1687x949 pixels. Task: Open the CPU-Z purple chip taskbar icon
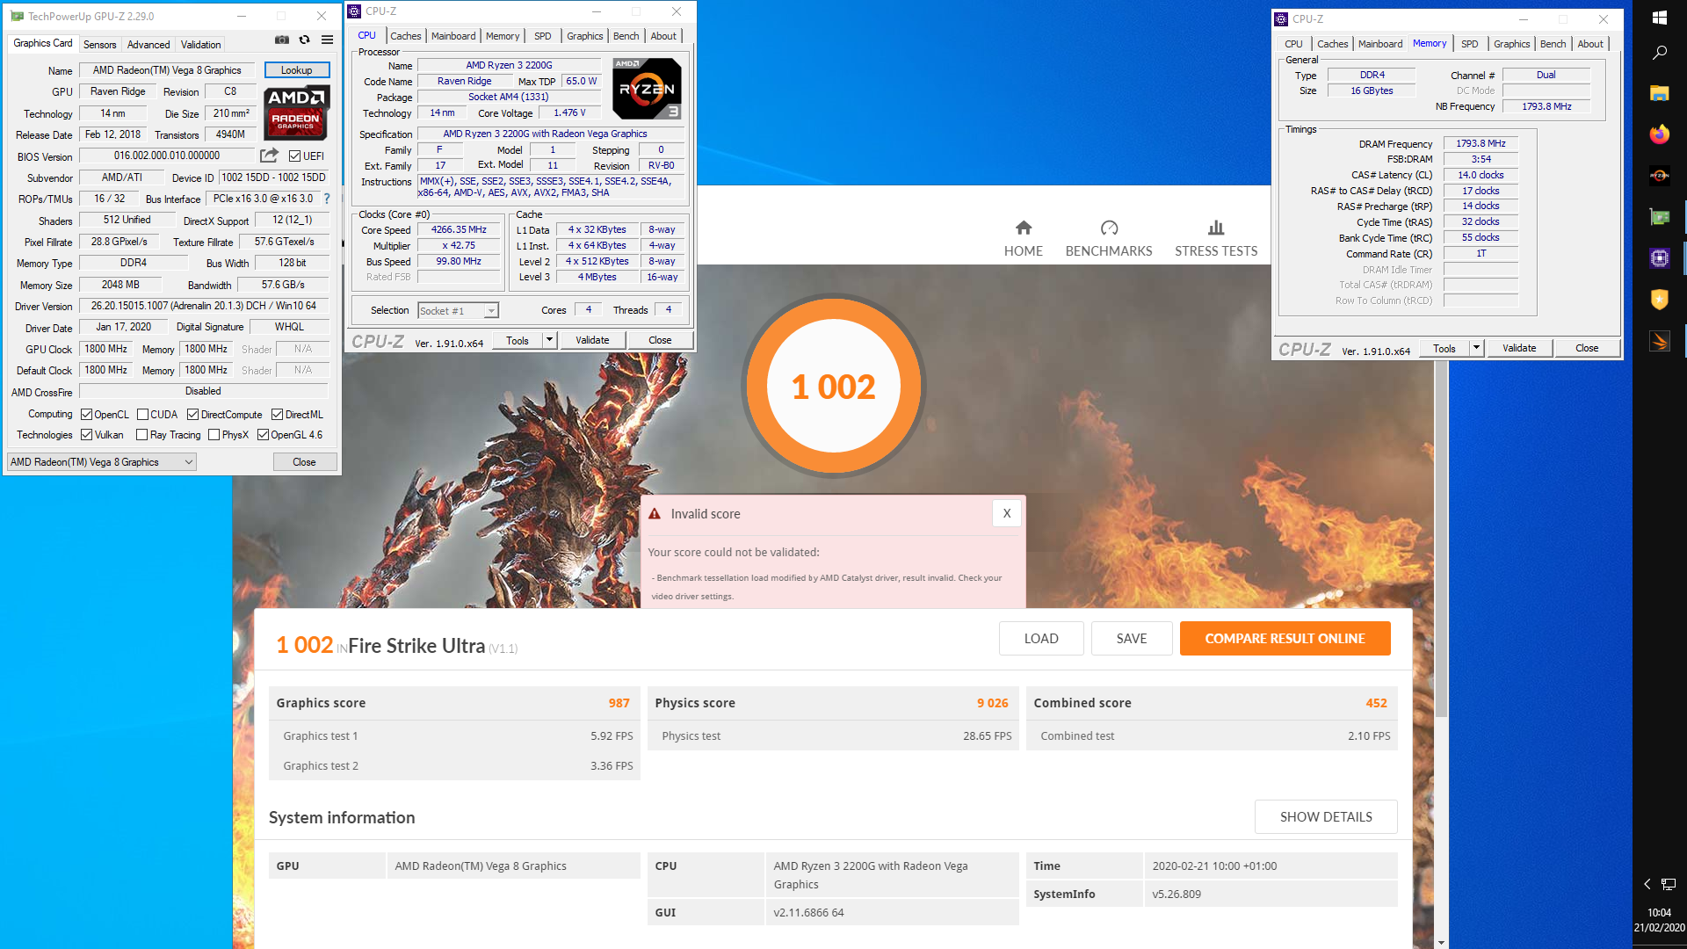pyautogui.click(x=1660, y=258)
